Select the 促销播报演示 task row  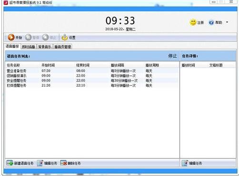point(92,75)
